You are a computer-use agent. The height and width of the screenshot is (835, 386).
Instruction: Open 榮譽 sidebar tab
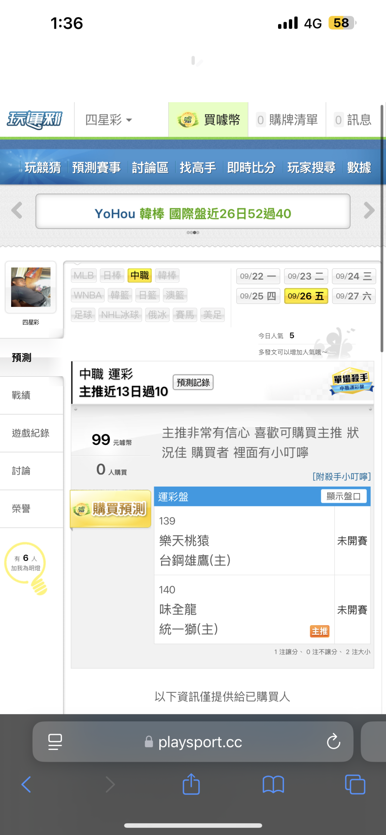pyautogui.click(x=31, y=509)
